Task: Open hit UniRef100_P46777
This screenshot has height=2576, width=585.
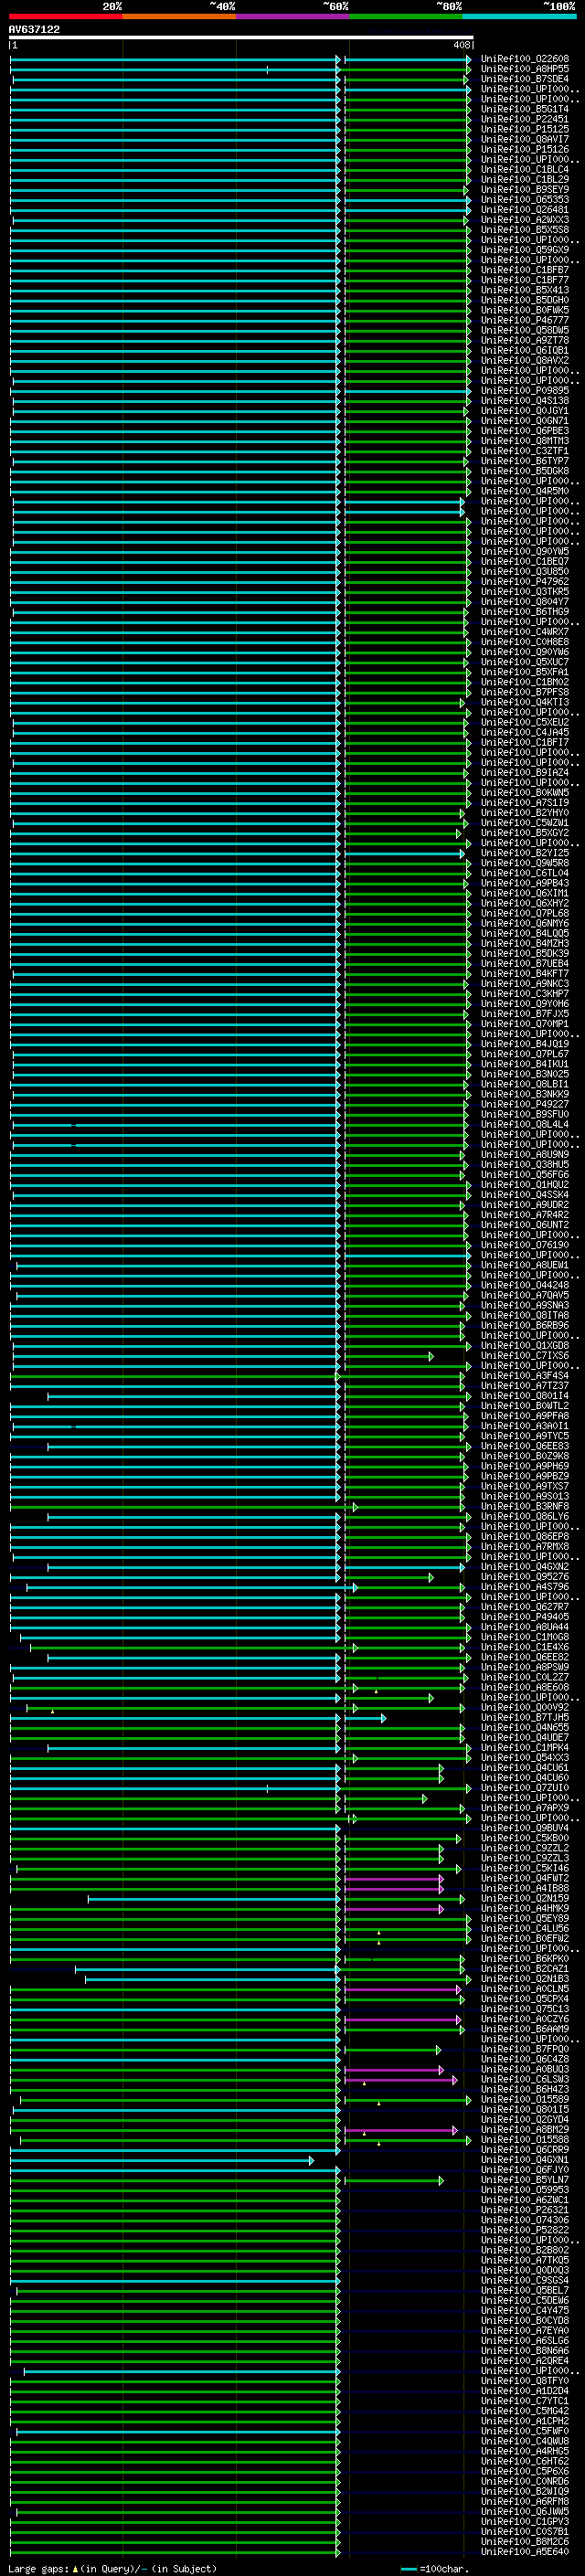Action: pos(525,320)
